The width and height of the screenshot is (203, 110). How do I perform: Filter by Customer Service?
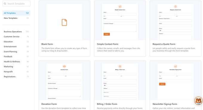(x=16, y=37)
